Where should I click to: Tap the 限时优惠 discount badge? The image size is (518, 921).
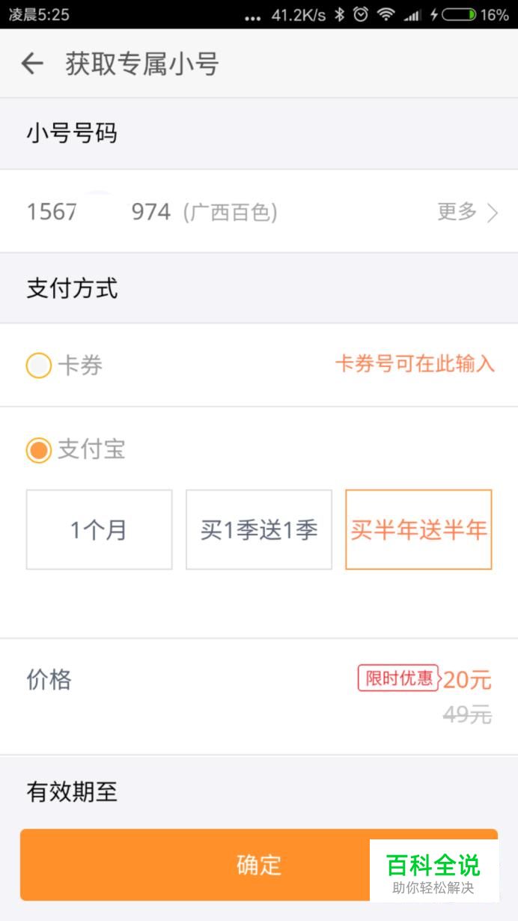pos(397,678)
